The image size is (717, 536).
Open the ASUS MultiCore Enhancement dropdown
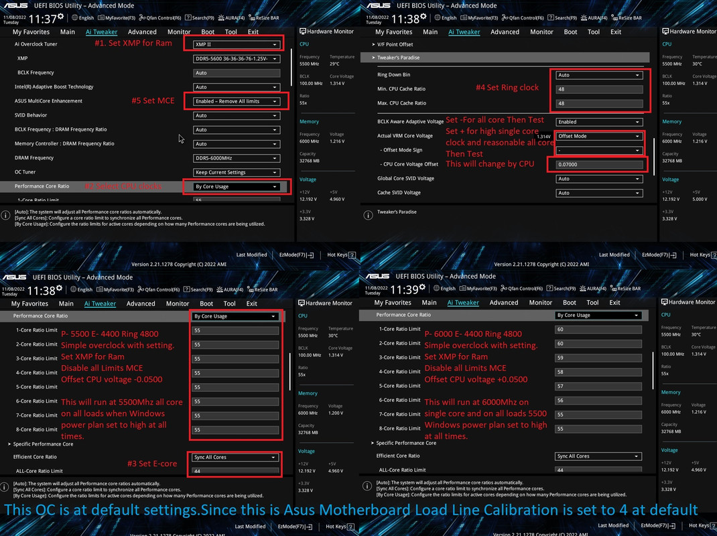(x=237, y=101)
